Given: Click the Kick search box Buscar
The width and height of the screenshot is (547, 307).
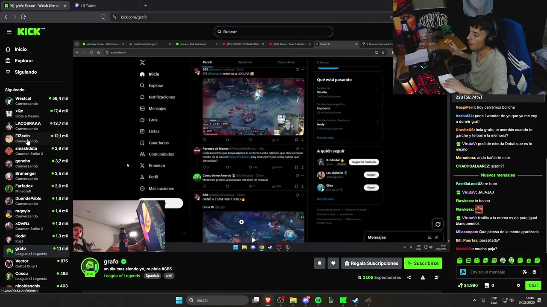Looking at the screenshot, I should 273,32.
